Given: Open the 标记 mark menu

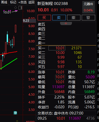Looking at the screenshot, I should click(x=13, y=2).
